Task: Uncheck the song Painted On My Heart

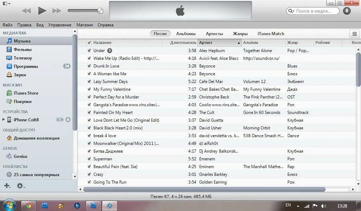Action: coord(89,112)
